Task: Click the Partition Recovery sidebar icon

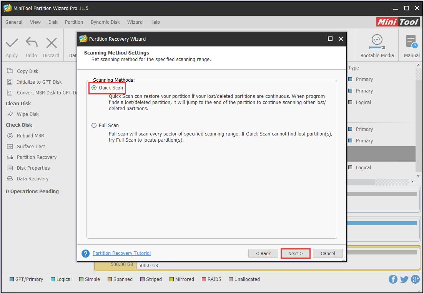Action: pos(10,157)
